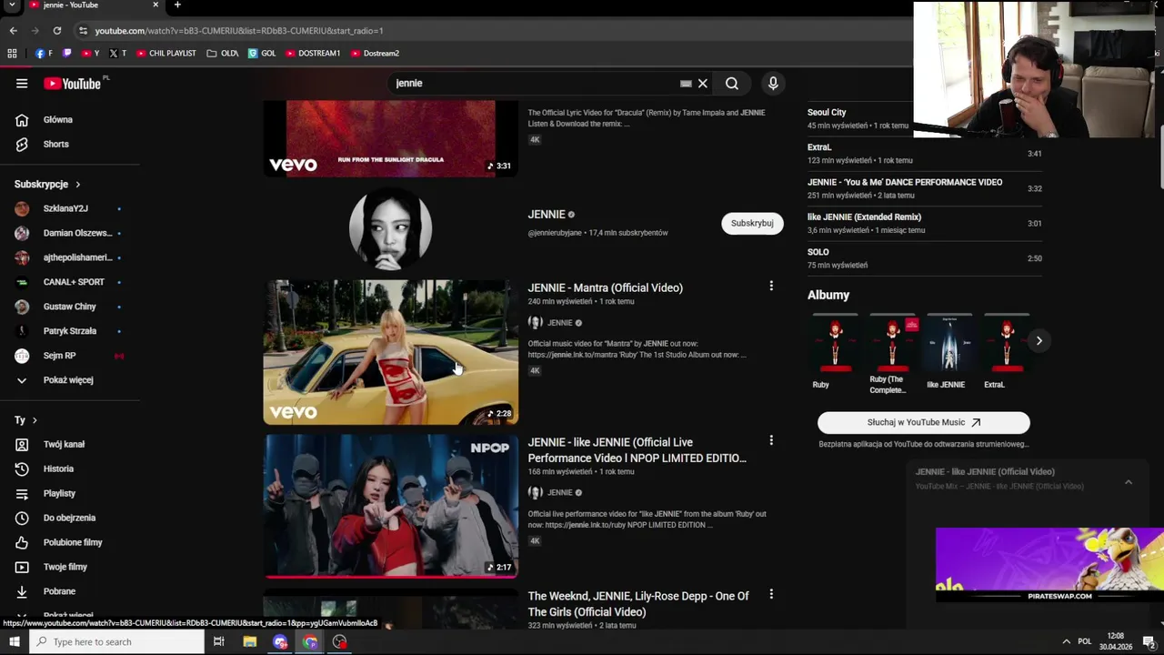Open the Ruby album cover

(x=835, y=345)
